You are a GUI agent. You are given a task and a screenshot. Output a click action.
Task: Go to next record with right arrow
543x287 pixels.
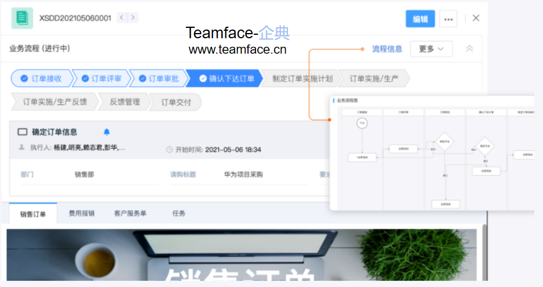(x=133, y=17)
